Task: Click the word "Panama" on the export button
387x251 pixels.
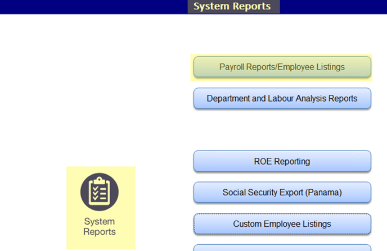Action: (323, 193)
